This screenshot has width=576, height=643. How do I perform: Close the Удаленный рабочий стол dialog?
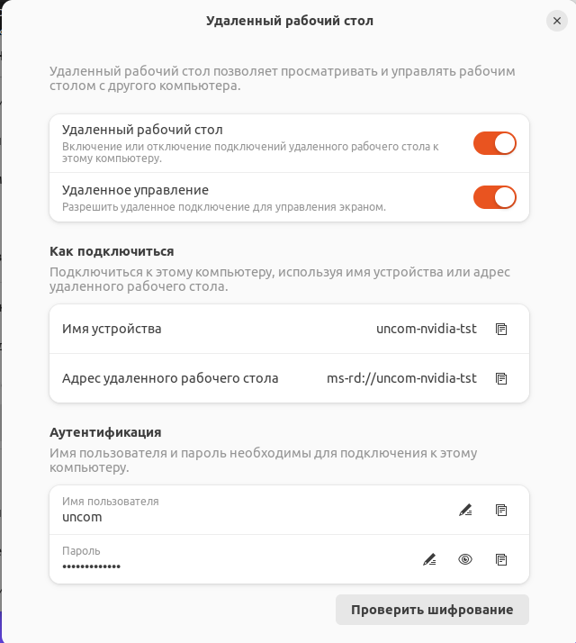click(x=557, y=21)
